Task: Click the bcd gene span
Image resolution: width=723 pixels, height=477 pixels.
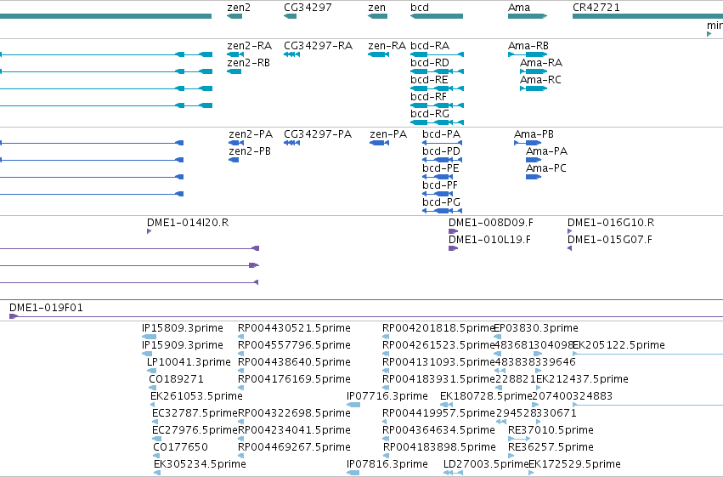Action: tap(437, 16)
